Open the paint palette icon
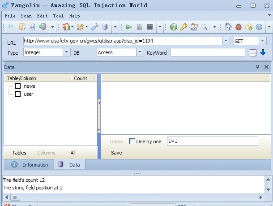 [x=81, y=27]
